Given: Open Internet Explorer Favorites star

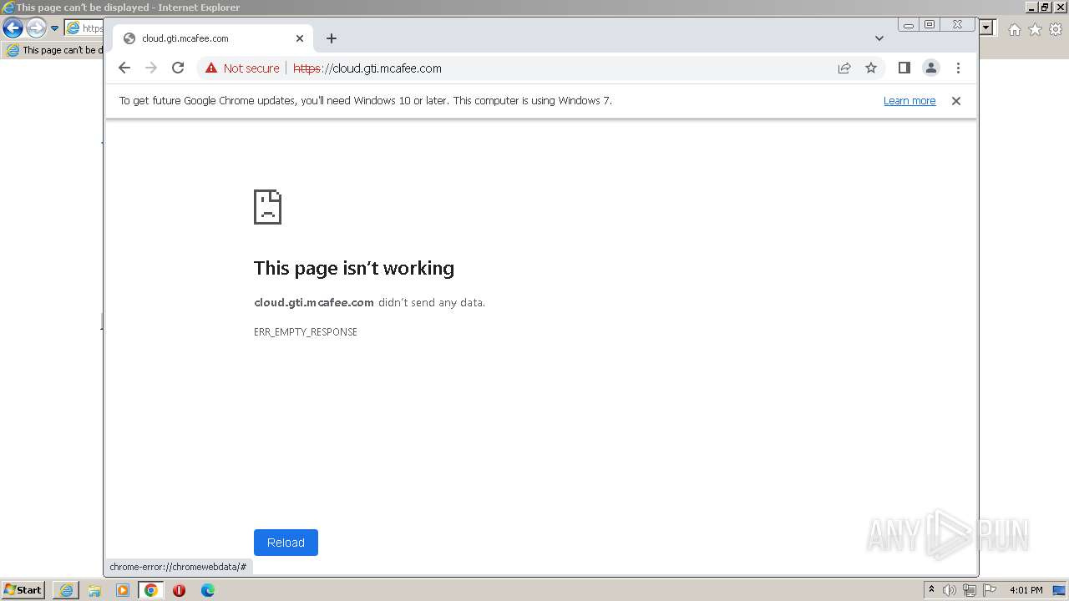Looking at the screenshot, I should click(x=1035, y=29).
